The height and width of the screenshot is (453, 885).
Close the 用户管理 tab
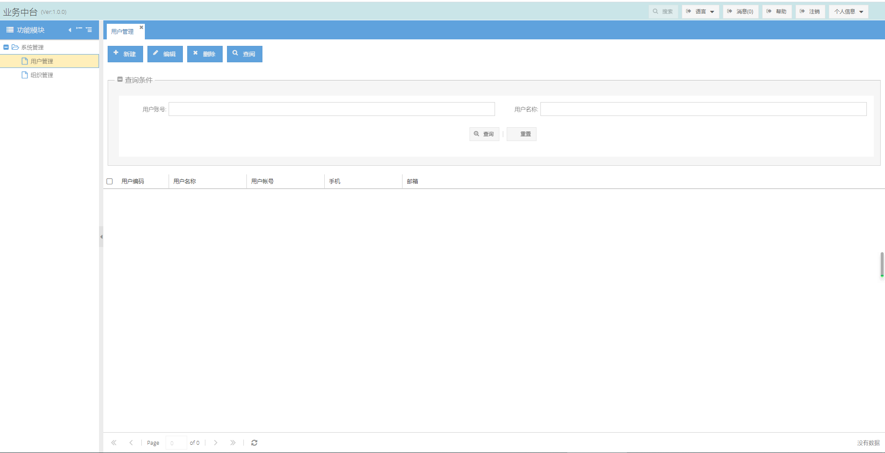[x=141, y=27]
